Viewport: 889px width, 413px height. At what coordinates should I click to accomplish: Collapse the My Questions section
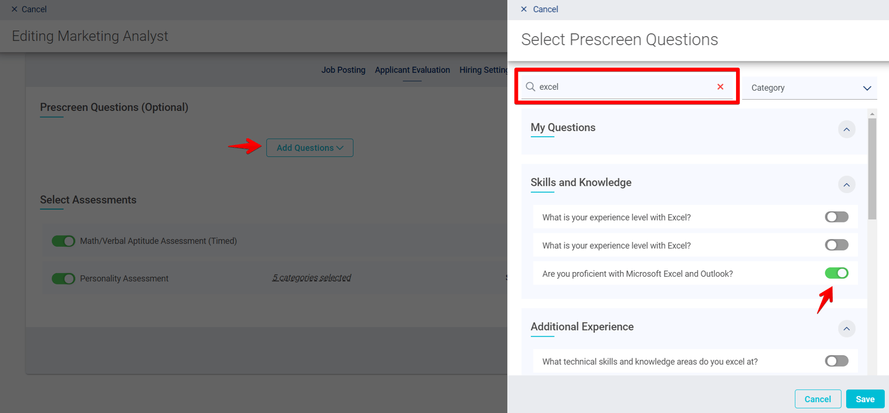click(847, 129)
